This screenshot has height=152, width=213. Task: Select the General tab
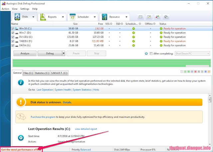pyautogui.click(x=17, y=73)
